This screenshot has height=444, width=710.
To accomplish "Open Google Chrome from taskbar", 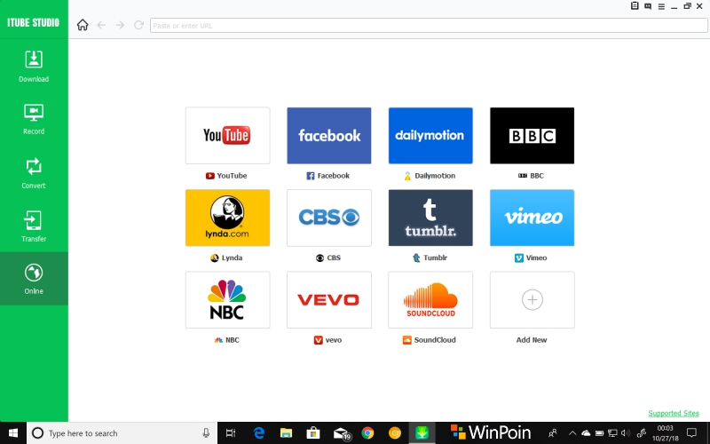I will 367,433.
